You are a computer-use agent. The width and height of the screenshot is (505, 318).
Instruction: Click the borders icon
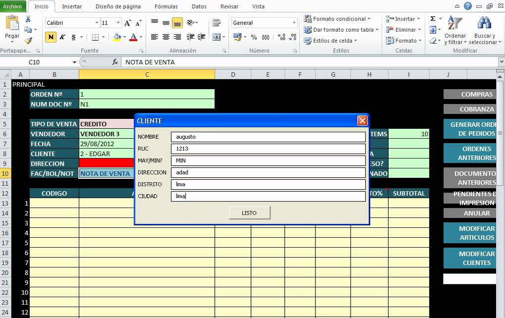[95, 37]
